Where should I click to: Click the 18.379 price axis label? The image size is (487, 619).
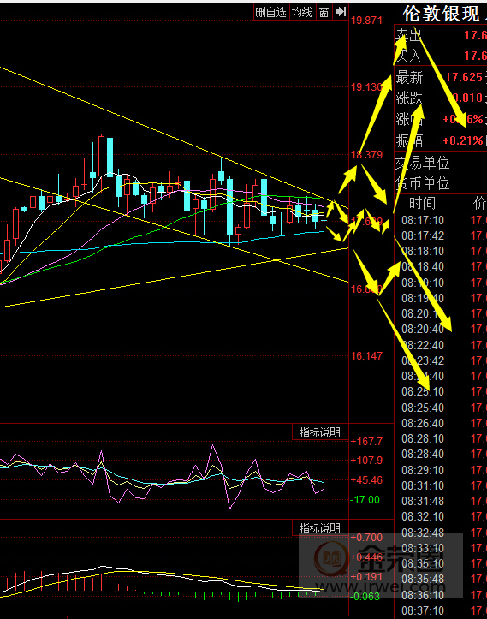367,154
